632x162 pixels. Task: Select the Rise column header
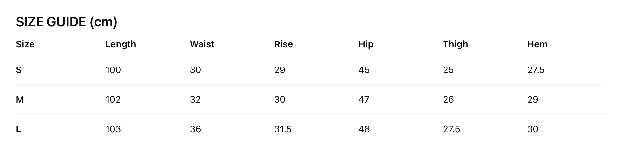click(x=283, y=44)
